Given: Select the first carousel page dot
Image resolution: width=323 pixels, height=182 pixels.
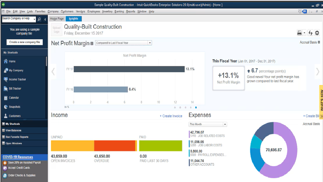Looking at the screenshot, I should point(175,107).
